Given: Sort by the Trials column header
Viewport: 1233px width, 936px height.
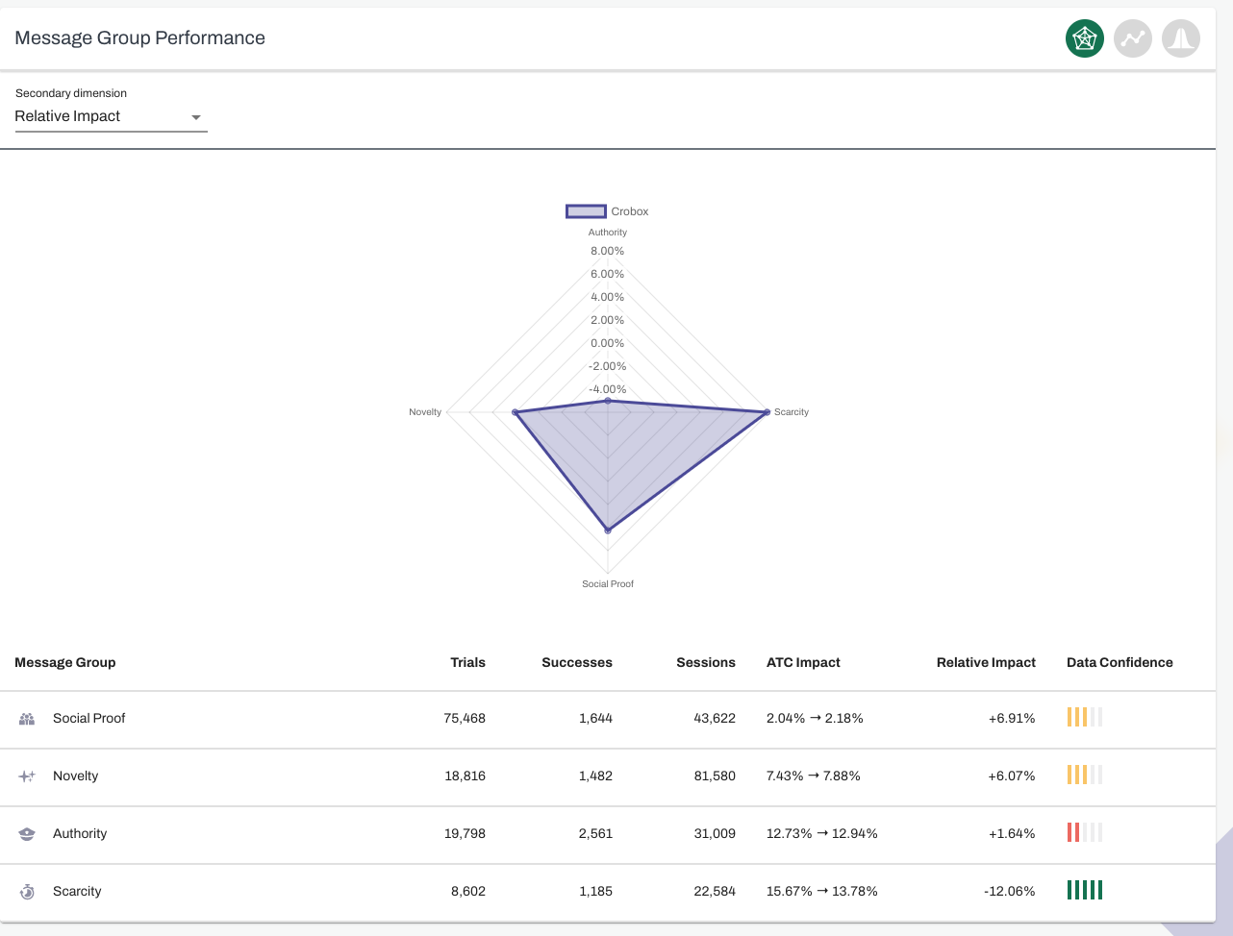Looking at the screenshot, I should pos(467,662).
